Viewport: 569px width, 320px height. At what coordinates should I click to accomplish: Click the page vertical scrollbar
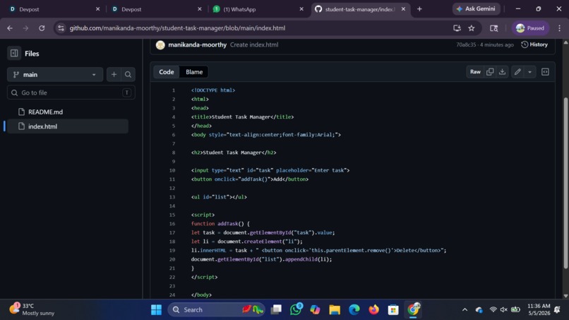click(565, 183)
